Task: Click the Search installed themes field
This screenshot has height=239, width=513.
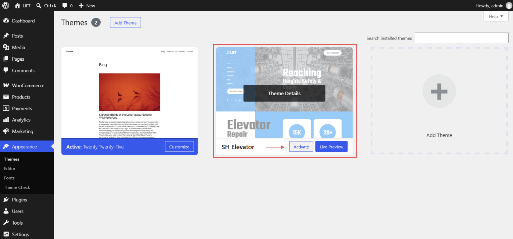Action: click(462, 38)
